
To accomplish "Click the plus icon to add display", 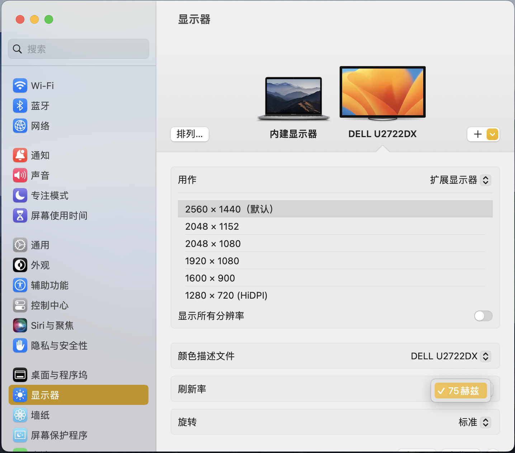I will 477,134.
